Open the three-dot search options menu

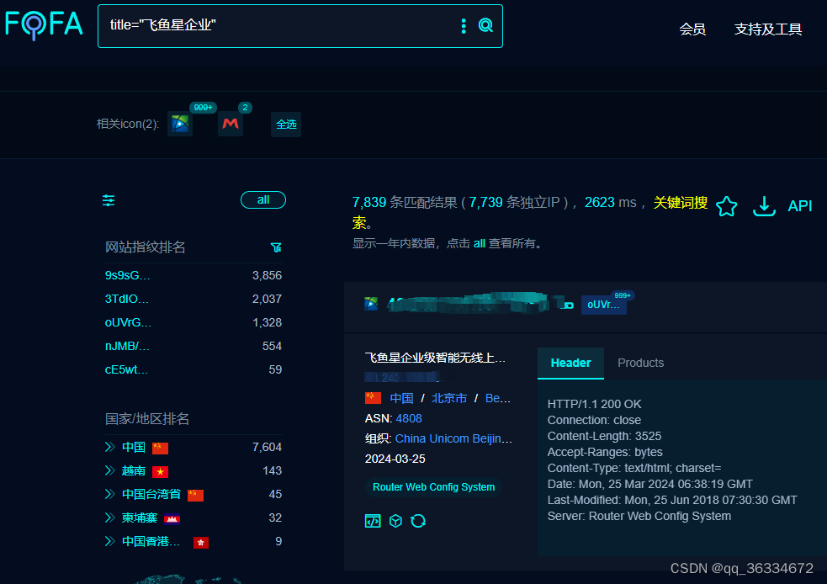point(464,26)
